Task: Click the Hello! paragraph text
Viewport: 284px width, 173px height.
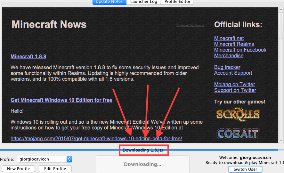Action: [17, 111]
